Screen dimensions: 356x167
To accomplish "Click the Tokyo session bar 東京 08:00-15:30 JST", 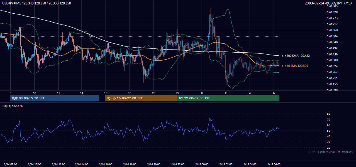I will click(55, 98).
